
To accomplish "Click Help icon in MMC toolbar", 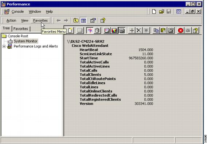I will (103, 20).
